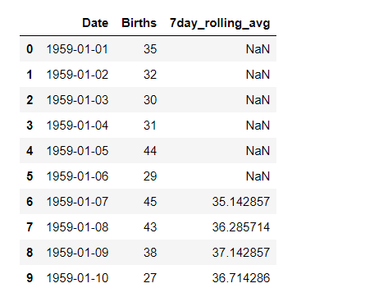Click the rolling average 36.714286
Screen dimensions: 365x297
[x=241, y=278]
